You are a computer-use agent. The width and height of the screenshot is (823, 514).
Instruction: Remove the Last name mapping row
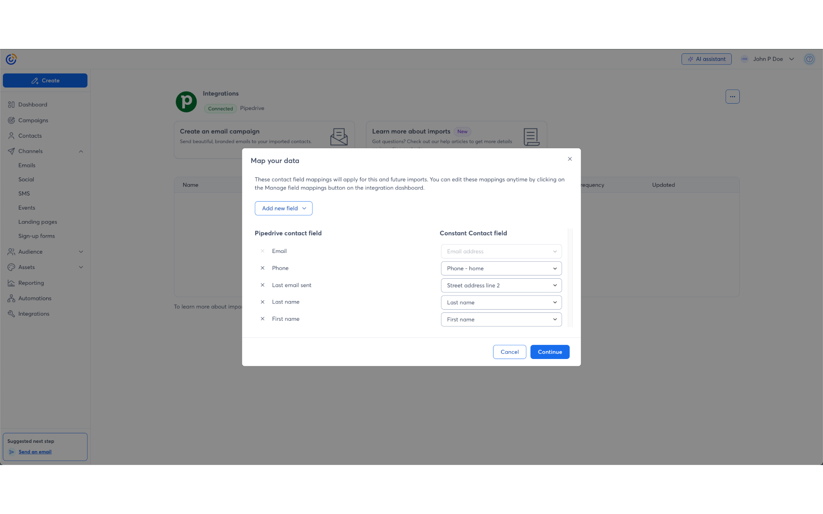(x=262, y=302)
